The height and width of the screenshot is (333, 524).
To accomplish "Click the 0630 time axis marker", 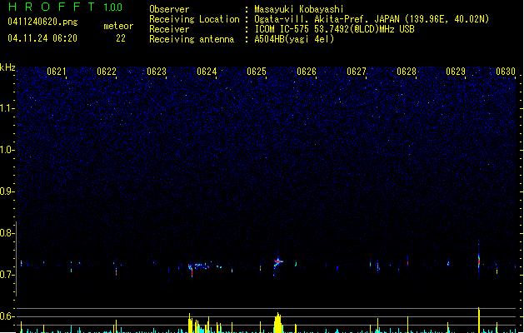I will [506, 72].
